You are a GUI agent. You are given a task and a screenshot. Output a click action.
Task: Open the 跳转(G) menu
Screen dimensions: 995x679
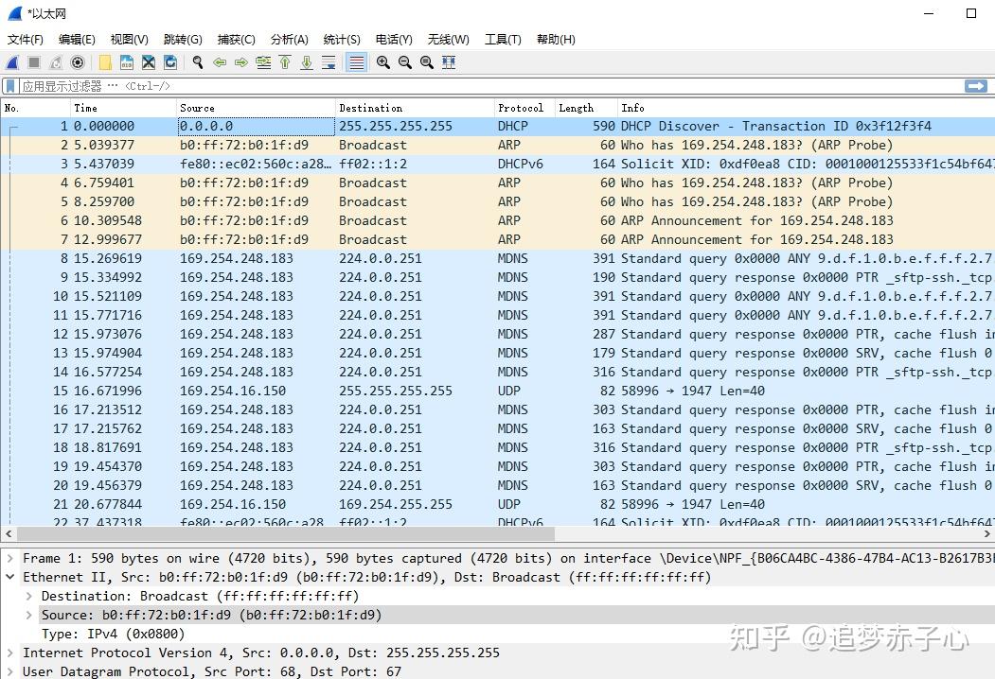click(183, 40)
